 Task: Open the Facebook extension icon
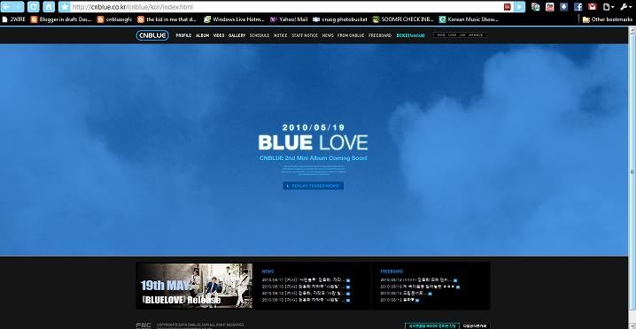(x=578, y=6)
